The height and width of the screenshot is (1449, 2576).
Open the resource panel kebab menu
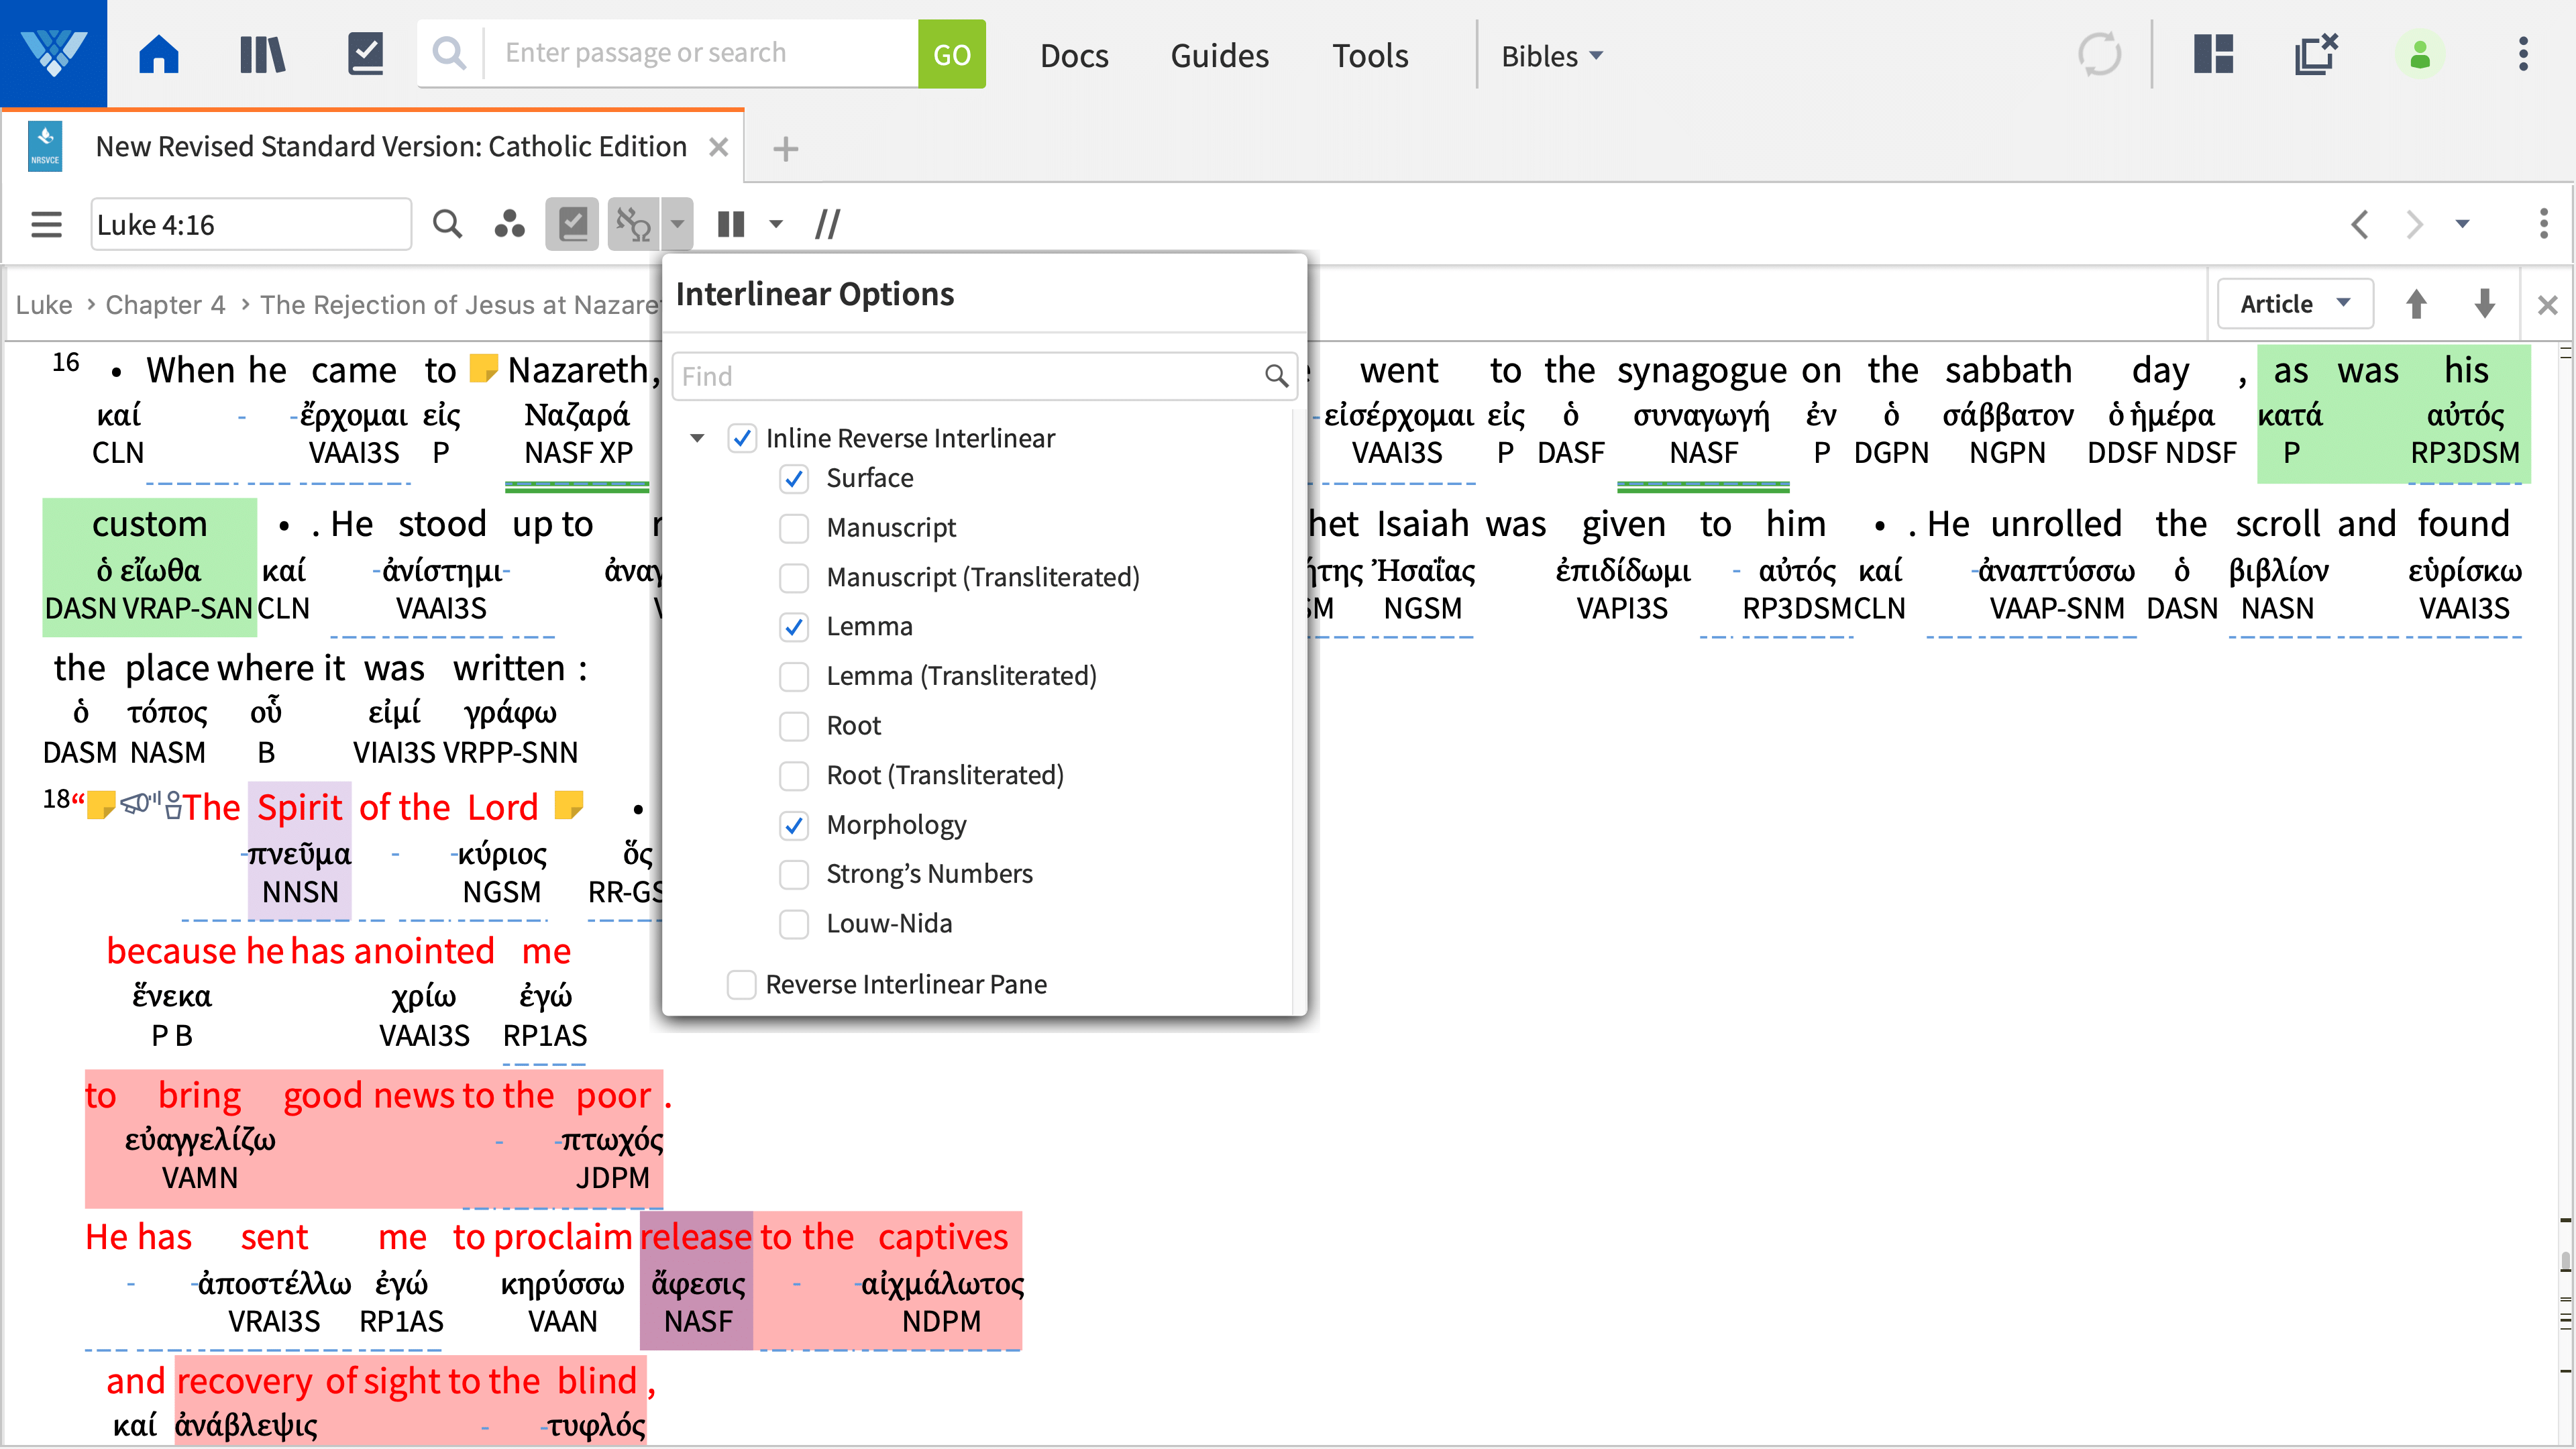pos(2543,224)
